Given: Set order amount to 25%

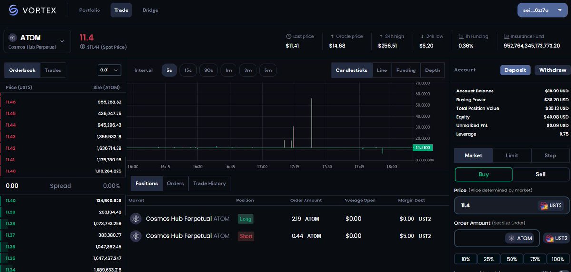Looking at the screenshot, I should (489, 259).
